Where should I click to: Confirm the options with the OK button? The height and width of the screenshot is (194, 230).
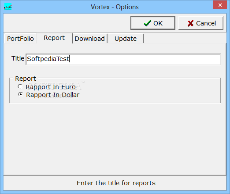click(x=153, y=23)
